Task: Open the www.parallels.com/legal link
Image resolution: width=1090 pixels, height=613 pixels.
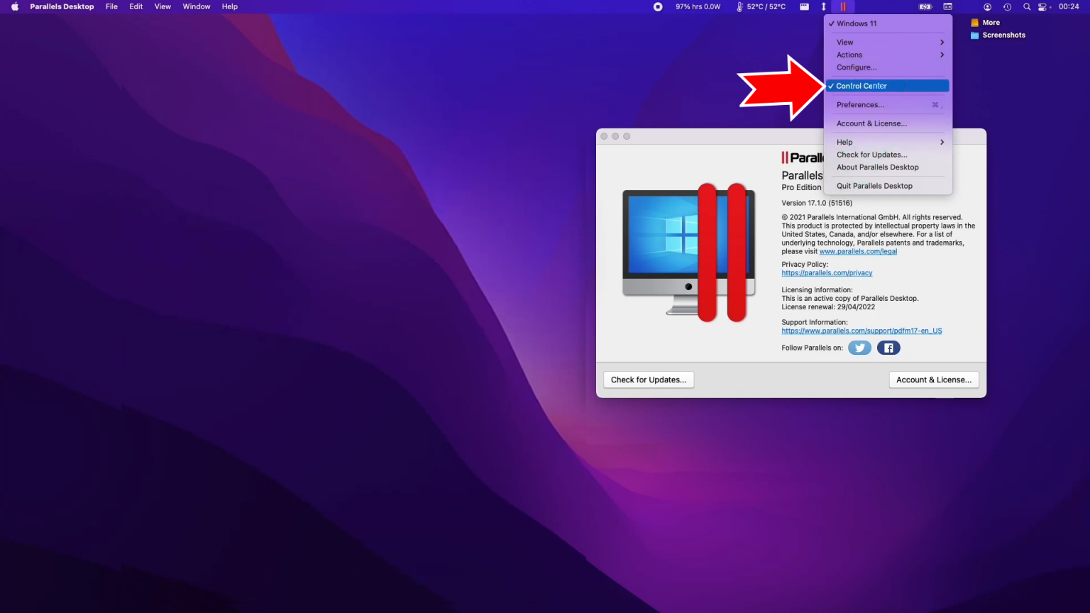Action: click(858, 251)
